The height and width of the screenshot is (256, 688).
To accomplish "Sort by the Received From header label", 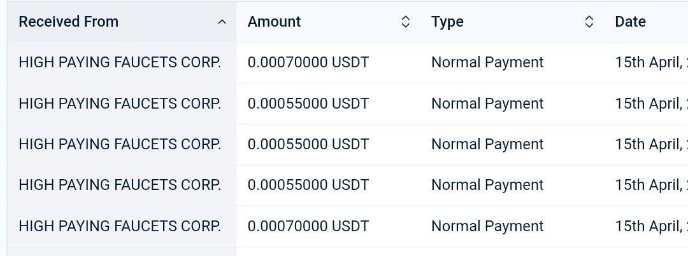I will click(x=68, y=22).
